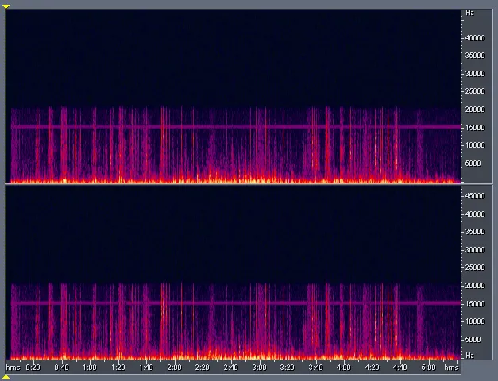
Task: Click 45000 on the lower channel frequency ruler
Action: (x=475, y=196)
